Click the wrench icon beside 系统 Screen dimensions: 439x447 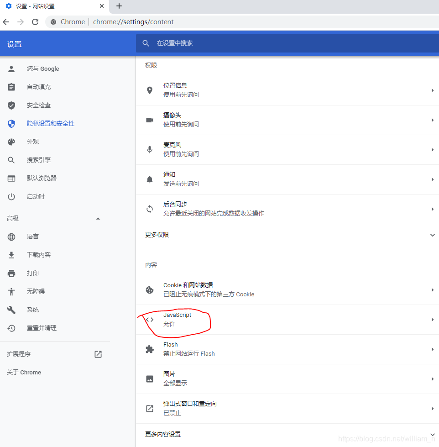[x=11, y=310]
